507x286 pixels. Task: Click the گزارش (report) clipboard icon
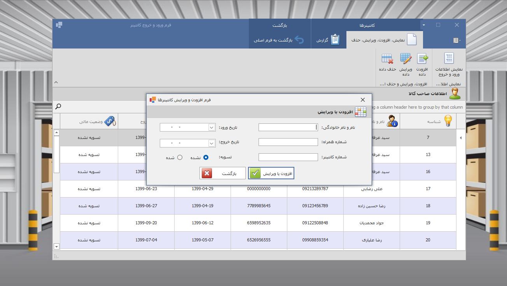[x=335, y=40]
